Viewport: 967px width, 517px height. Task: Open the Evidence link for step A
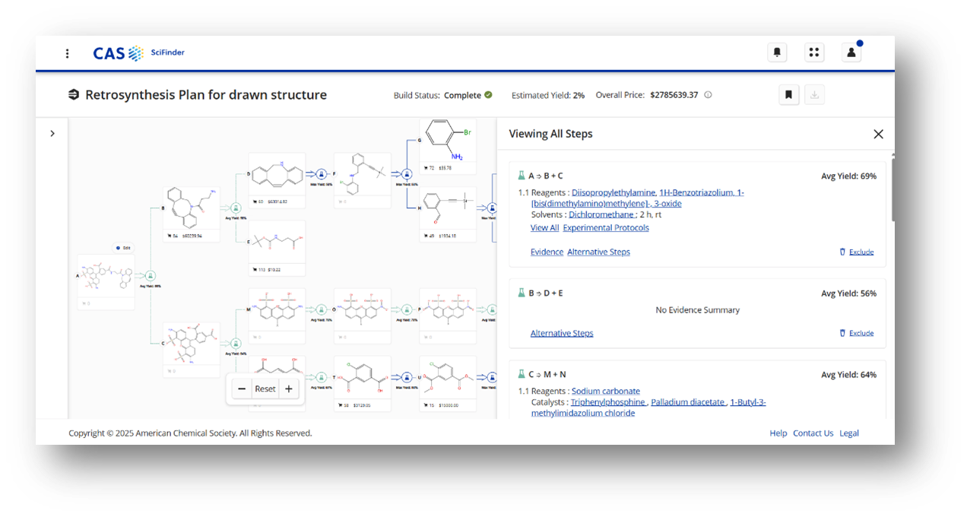(547, 252)
